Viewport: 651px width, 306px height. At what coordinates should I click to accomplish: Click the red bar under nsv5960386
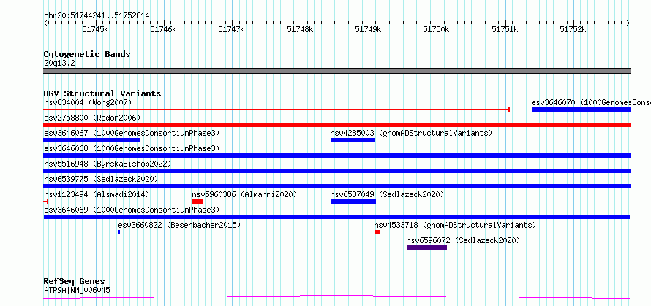coord(197,202)
